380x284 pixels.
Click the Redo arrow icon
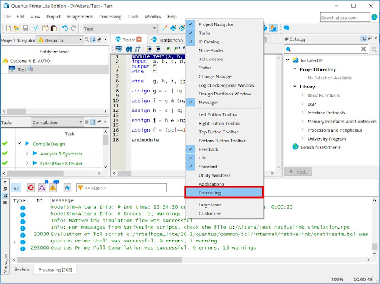tap(74, 28)
